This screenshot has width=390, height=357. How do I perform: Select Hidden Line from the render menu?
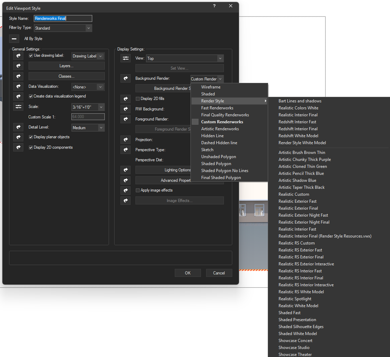tap(212, 136)
